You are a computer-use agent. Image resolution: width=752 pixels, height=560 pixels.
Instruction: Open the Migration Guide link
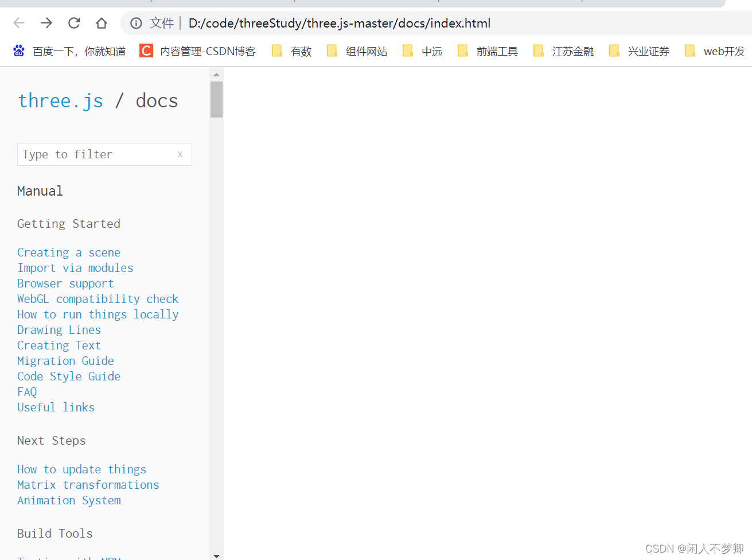pos(65,361)
